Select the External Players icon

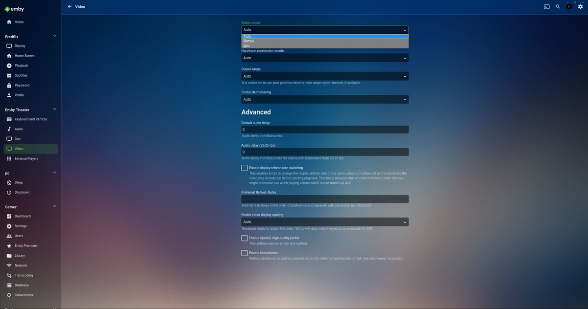pyautogui.click(x=9, y=158)
